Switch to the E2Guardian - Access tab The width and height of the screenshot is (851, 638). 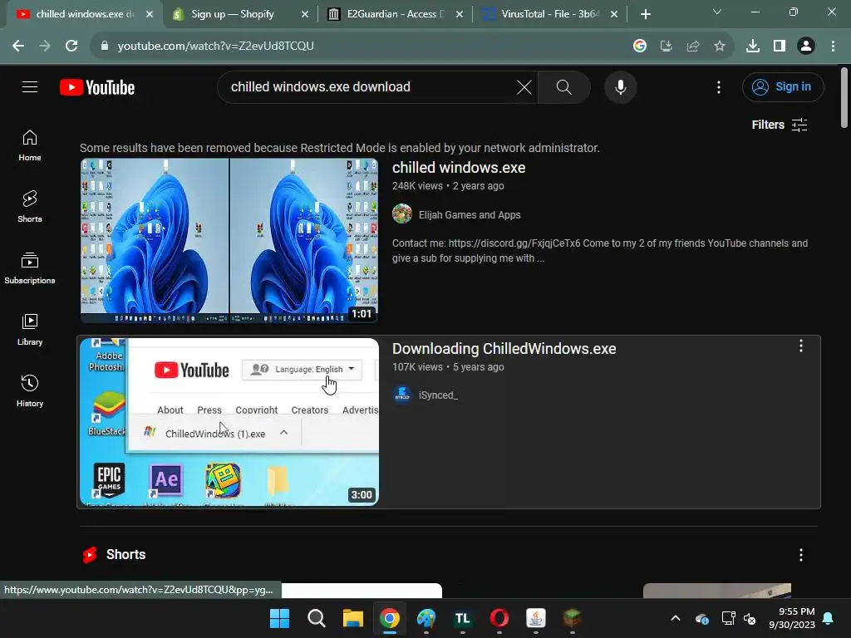pos(395,14)
